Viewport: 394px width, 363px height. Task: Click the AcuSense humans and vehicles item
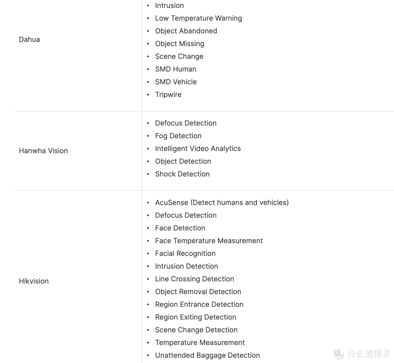(x=221, y=202)
